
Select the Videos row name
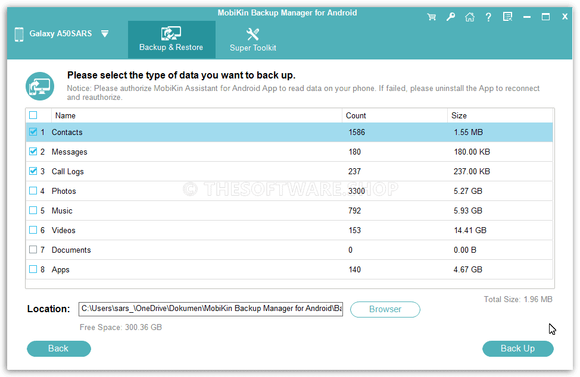pos(64,230)
